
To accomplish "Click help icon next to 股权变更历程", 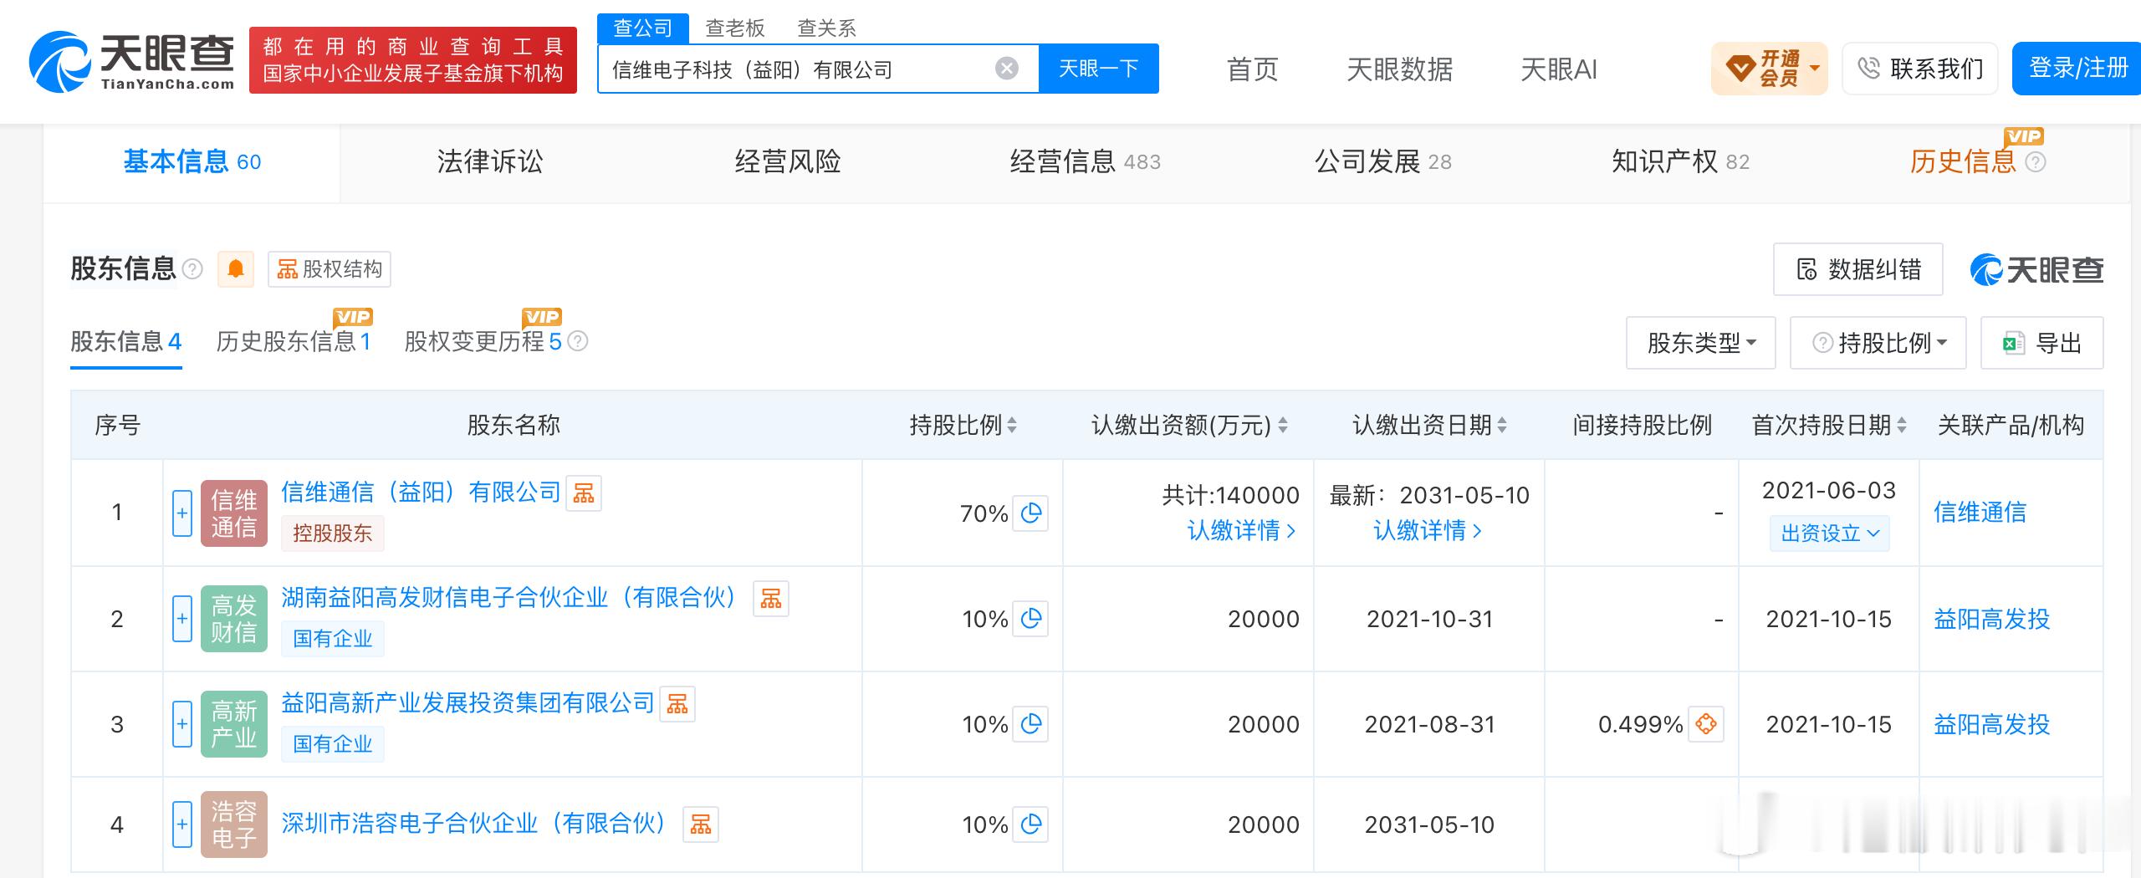I will (x=578, y=341).
